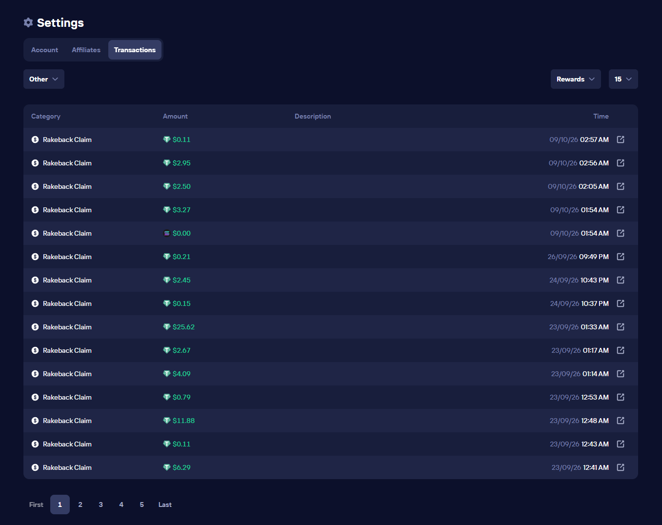Switch to the Affiliates tab
Screen dimensions: 662x525
pos(86,50)
